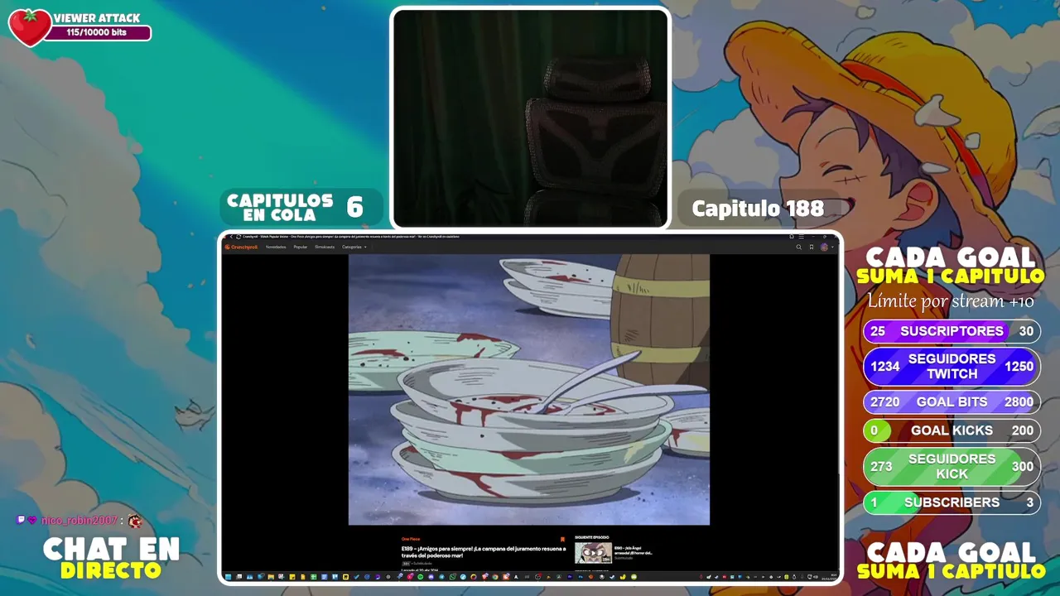Open the Popular menu item

pos(301,247)
